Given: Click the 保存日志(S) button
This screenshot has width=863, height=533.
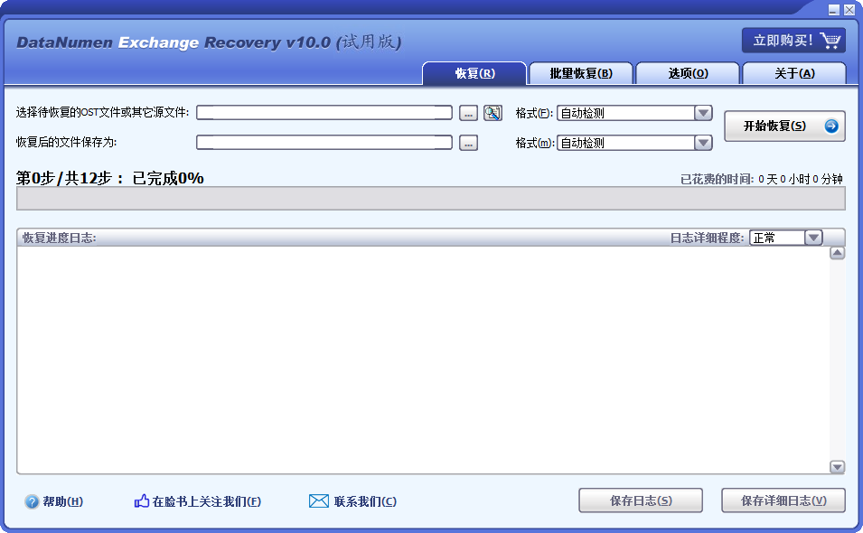Looking at the screenshot, I should (x=640, y=500).
